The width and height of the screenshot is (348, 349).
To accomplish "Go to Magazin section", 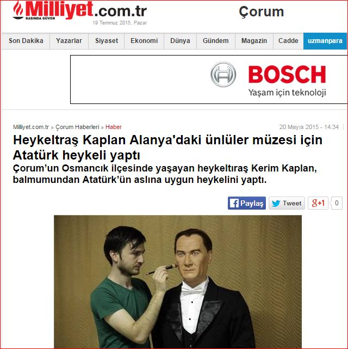I will pyautogui.click(x=254, y=41).
